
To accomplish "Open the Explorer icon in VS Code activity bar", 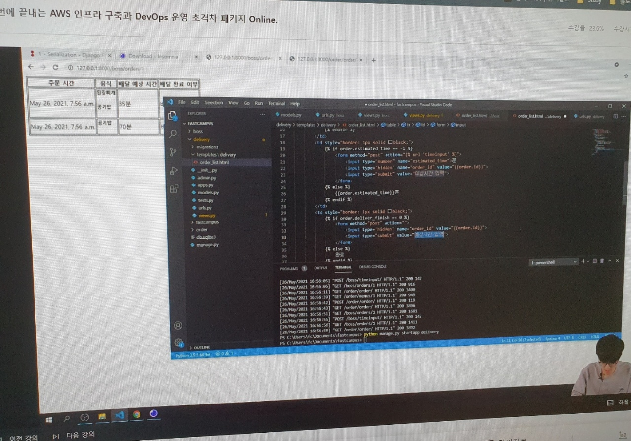I will pos(173,116).
